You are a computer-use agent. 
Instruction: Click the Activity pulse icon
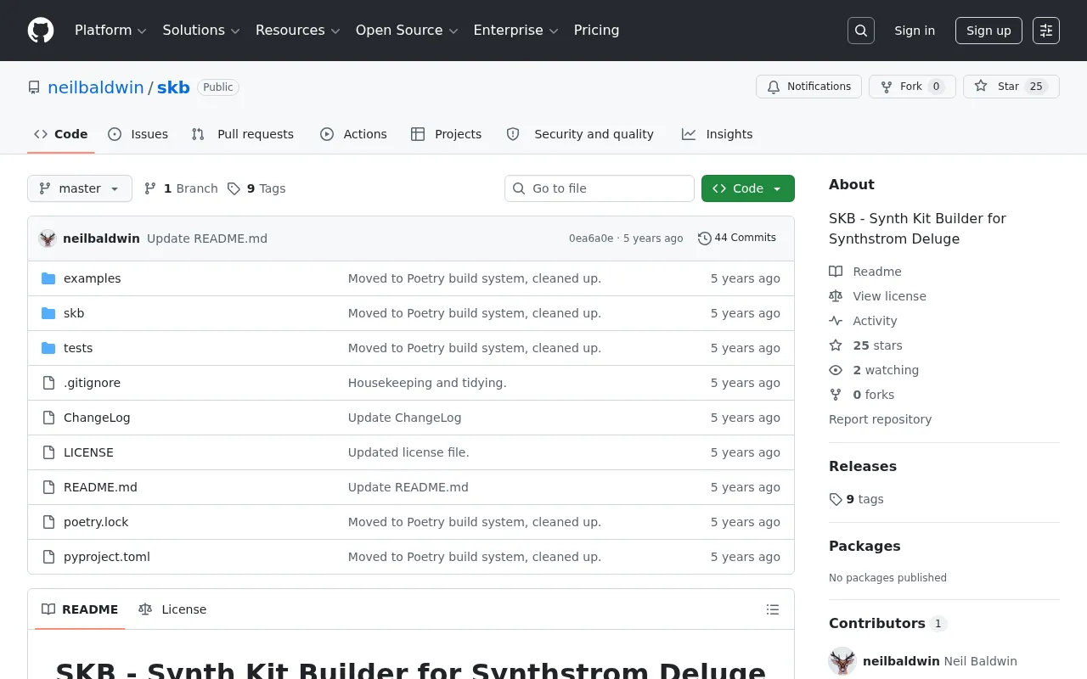(x=836, y=321)
